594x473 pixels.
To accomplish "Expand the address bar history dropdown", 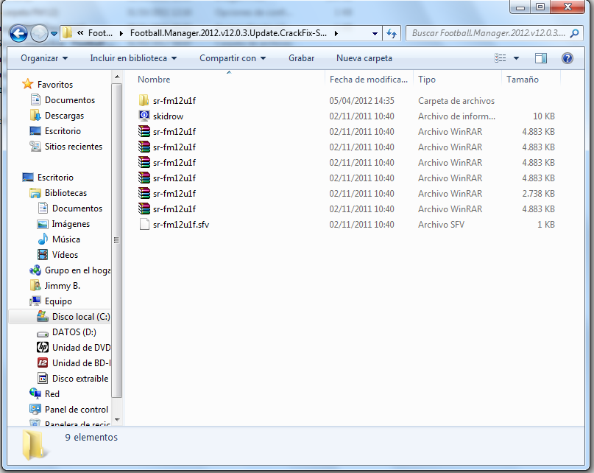I will click(375, 33).
